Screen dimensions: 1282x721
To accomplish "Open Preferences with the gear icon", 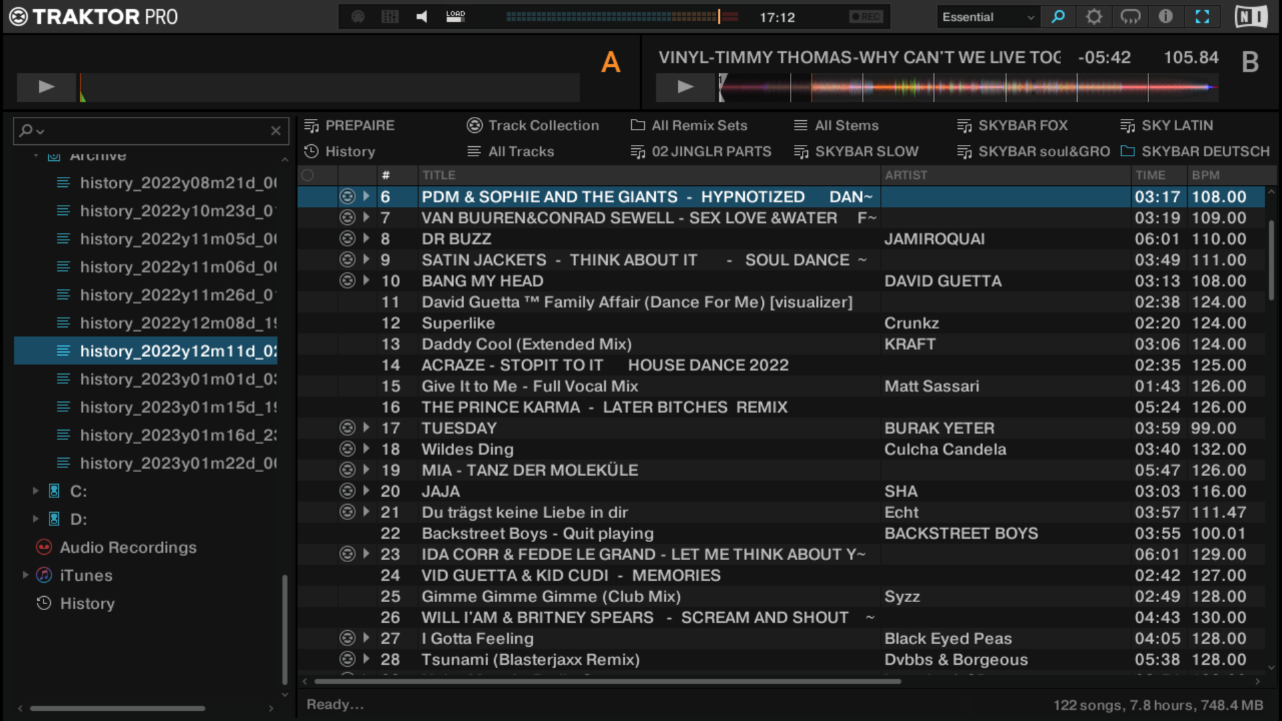I will pyautogui.click(x=1094, y=17).
